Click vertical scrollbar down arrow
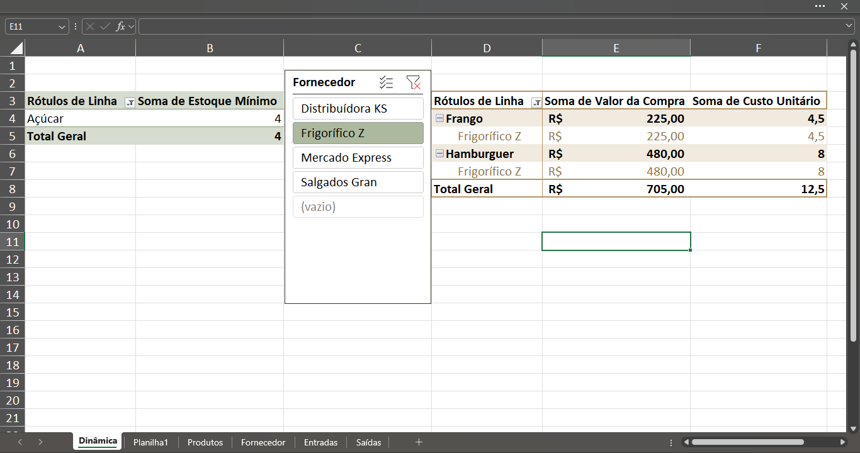 pos(854,428)
